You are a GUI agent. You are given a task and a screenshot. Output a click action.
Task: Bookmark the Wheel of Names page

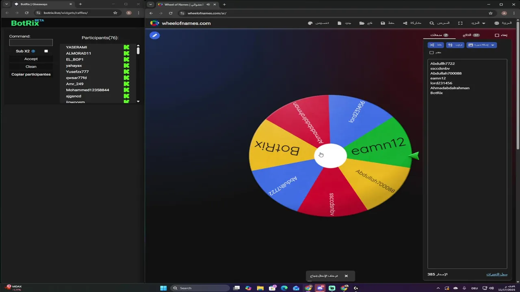(491, 13)
